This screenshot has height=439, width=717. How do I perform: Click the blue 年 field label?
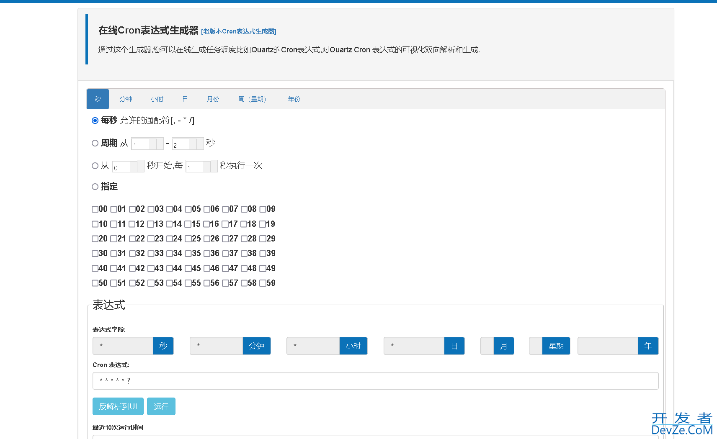(648, 346)
